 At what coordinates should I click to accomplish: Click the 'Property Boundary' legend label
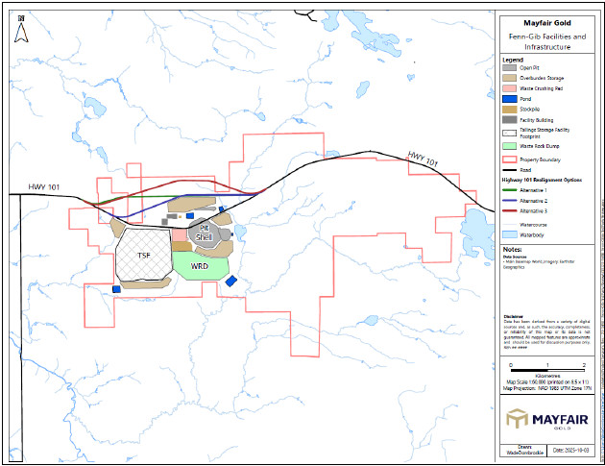(x=540, y=159)
